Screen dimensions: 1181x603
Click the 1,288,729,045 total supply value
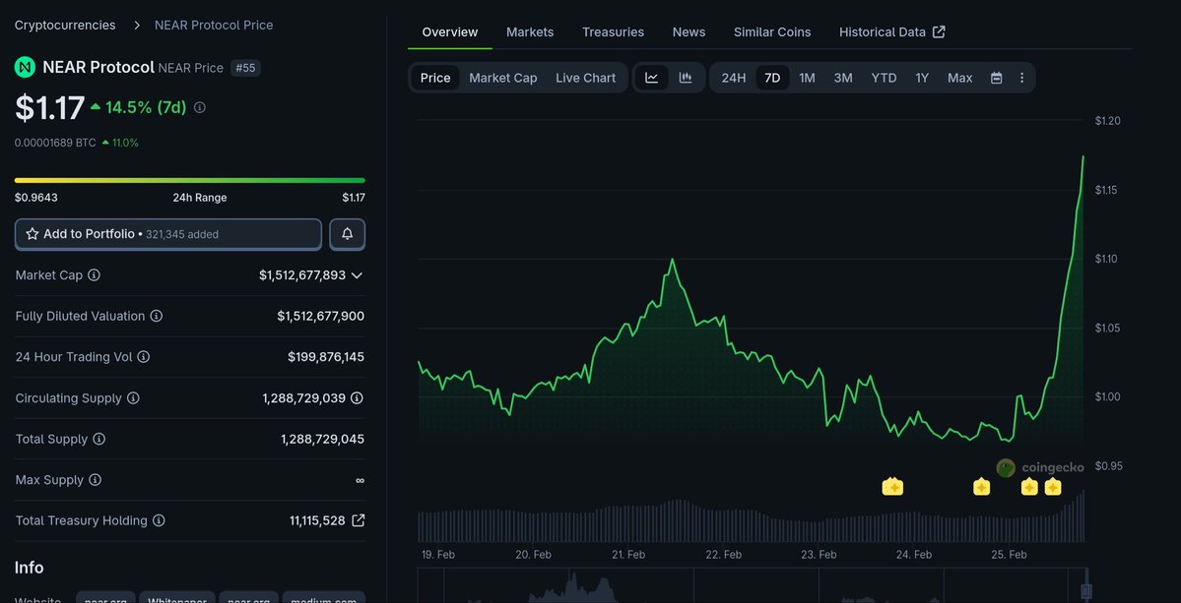point(322,439)
